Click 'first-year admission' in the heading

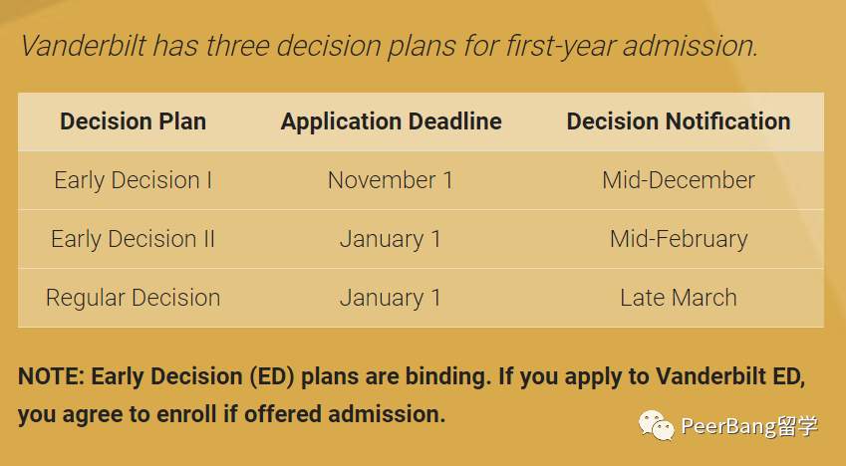click(x=632, y=46)
